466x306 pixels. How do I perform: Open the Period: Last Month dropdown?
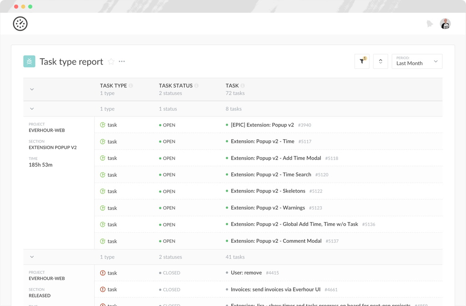tap(416, 61)
